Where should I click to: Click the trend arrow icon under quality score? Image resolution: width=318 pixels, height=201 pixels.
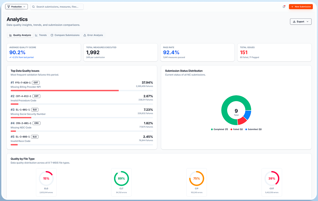click(x=10, y=57)
